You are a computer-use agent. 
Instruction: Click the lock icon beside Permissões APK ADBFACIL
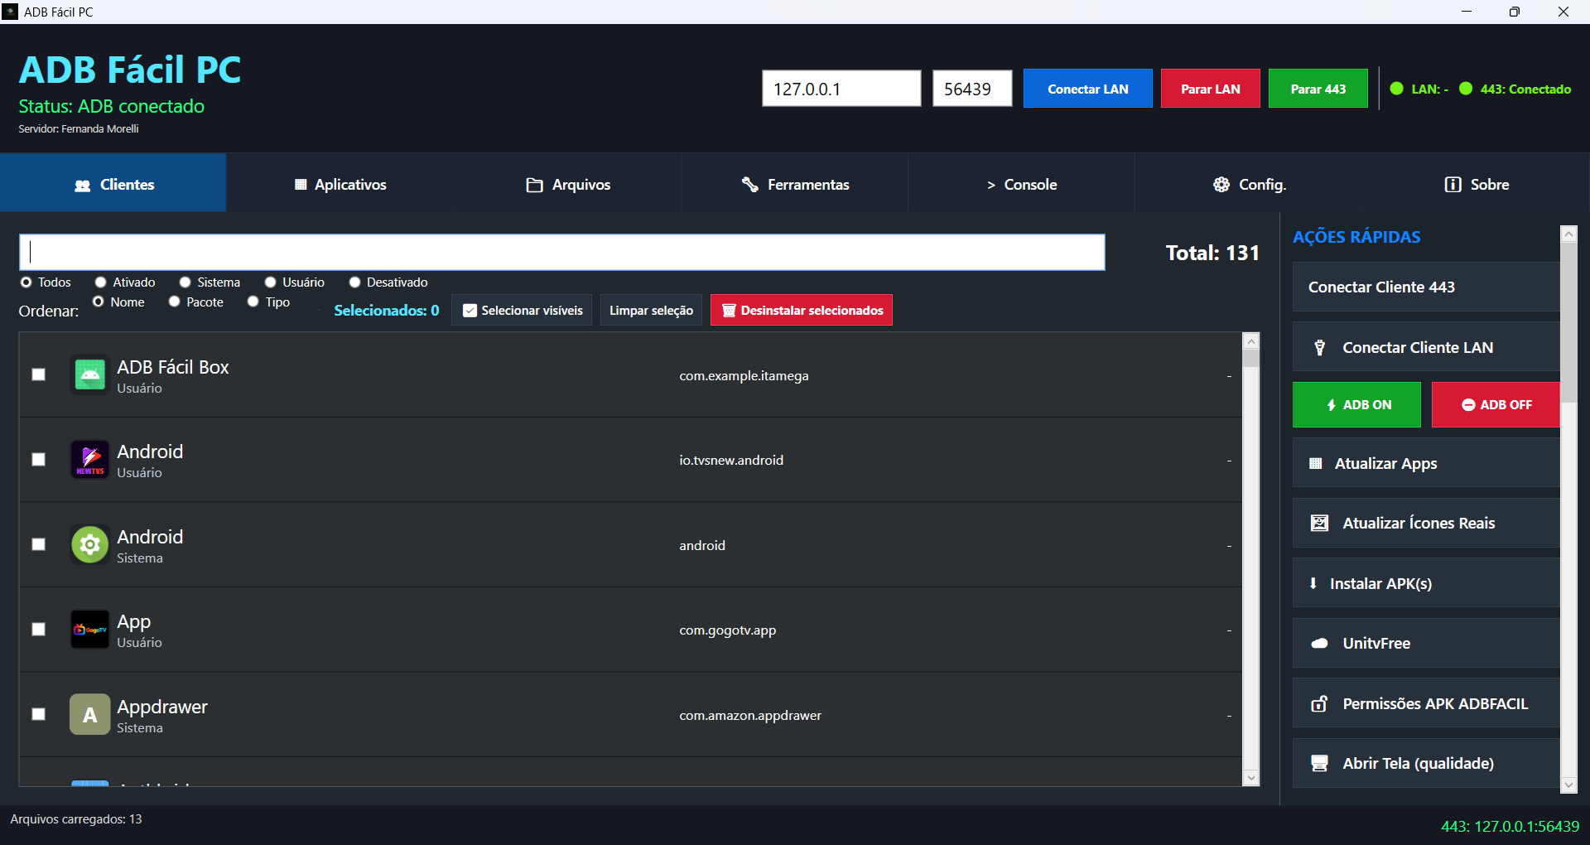[x=1320, y=704]
